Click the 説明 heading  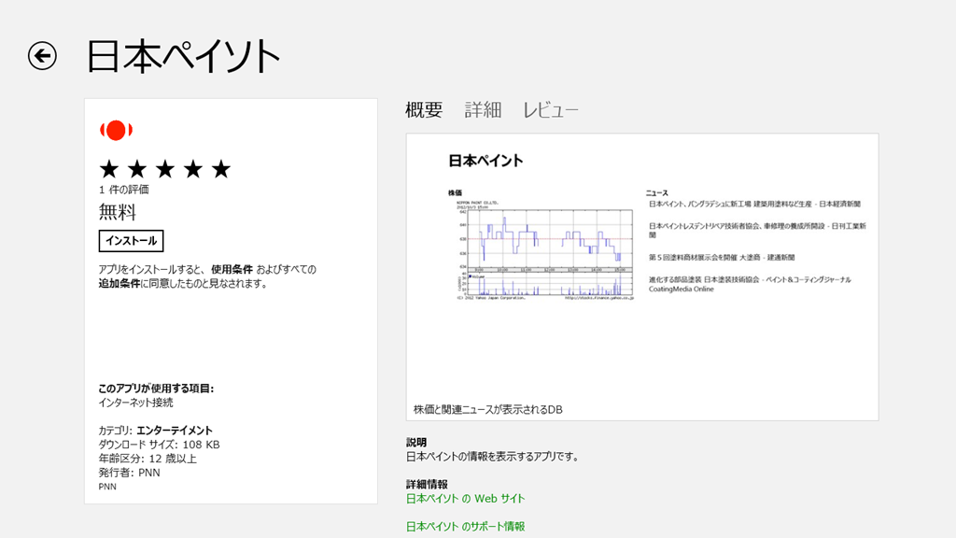[416, 442]
